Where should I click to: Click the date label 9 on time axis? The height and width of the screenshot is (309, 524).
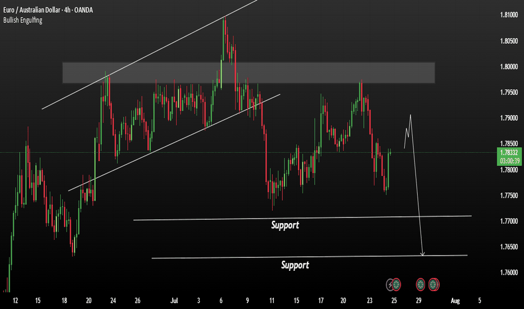point(247,301)
